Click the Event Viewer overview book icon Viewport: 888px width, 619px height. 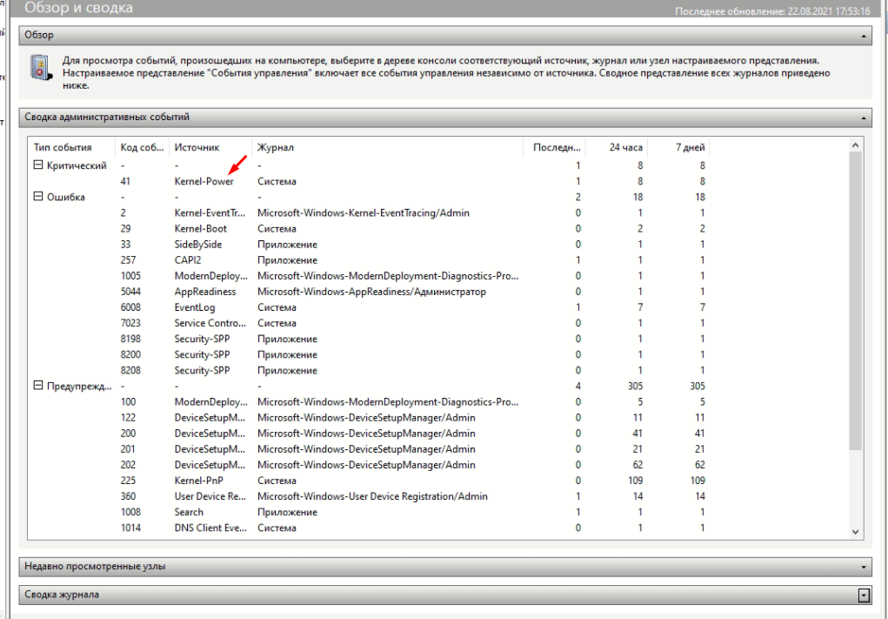[x=38, y=67]
